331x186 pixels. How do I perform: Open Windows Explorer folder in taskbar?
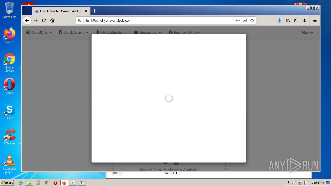point(29,183)
